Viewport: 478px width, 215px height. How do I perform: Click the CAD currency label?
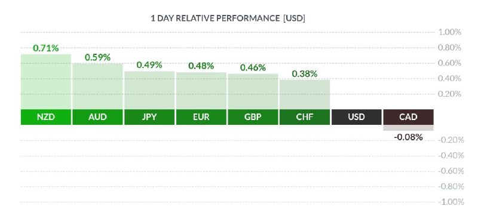408,117
